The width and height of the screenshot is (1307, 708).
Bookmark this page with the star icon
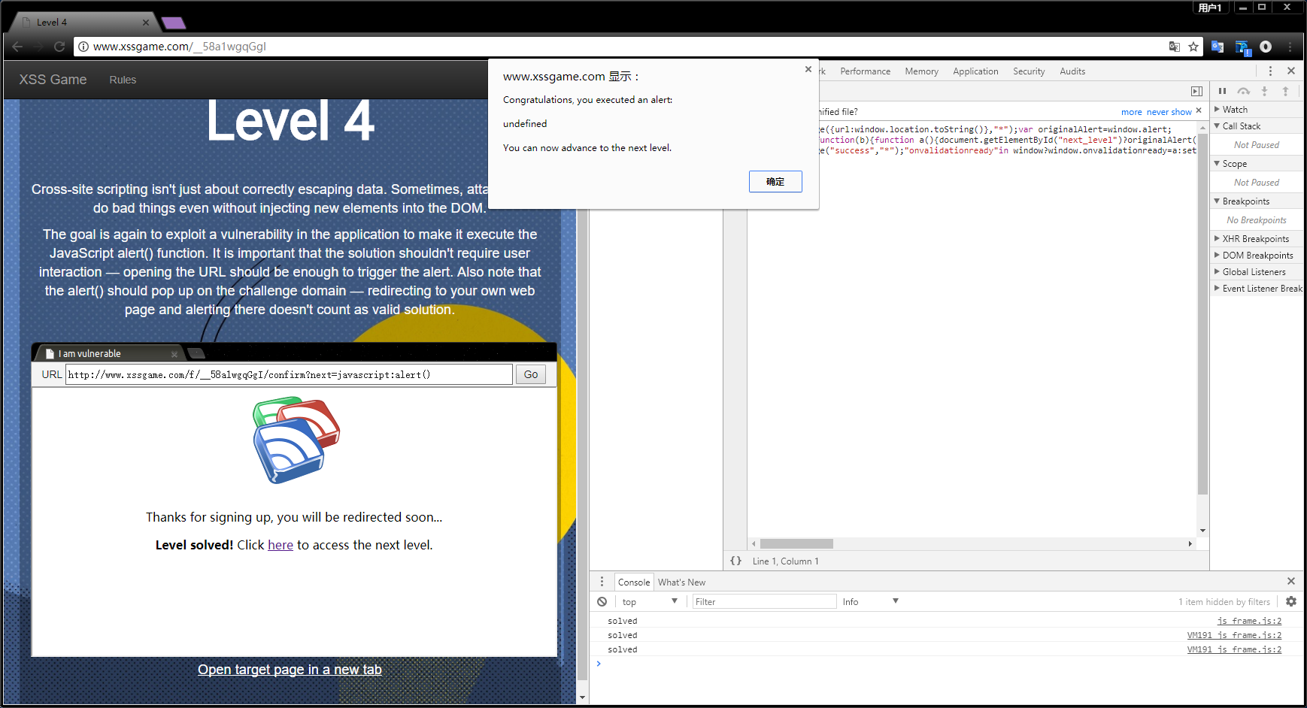pyautogui.click(x=1193, y=47)
